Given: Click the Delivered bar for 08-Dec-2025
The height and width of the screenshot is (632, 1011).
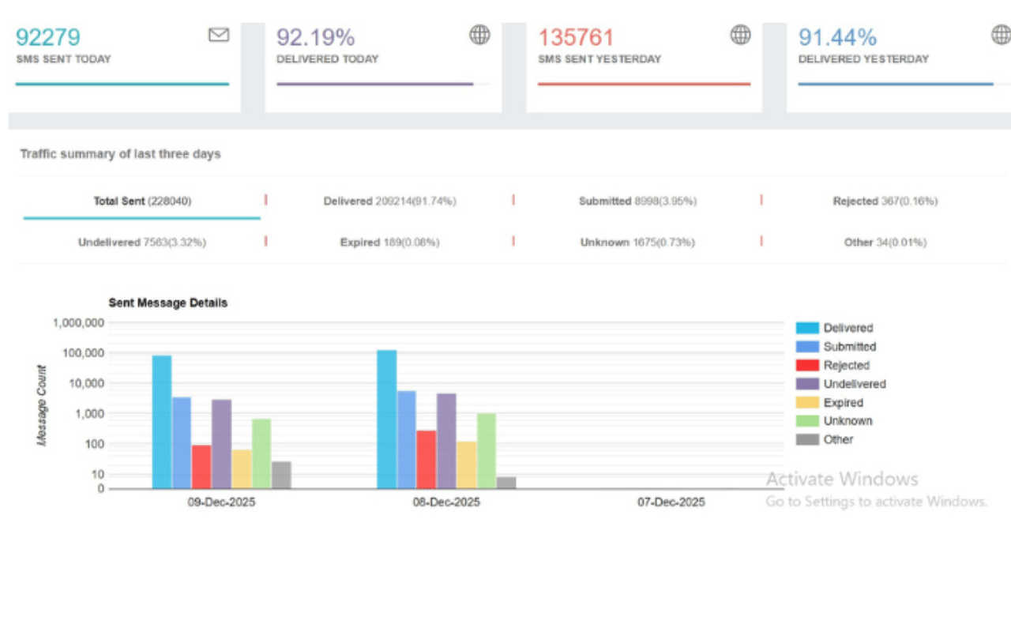Looking at the screenshot, I should [x=387, y=419].
